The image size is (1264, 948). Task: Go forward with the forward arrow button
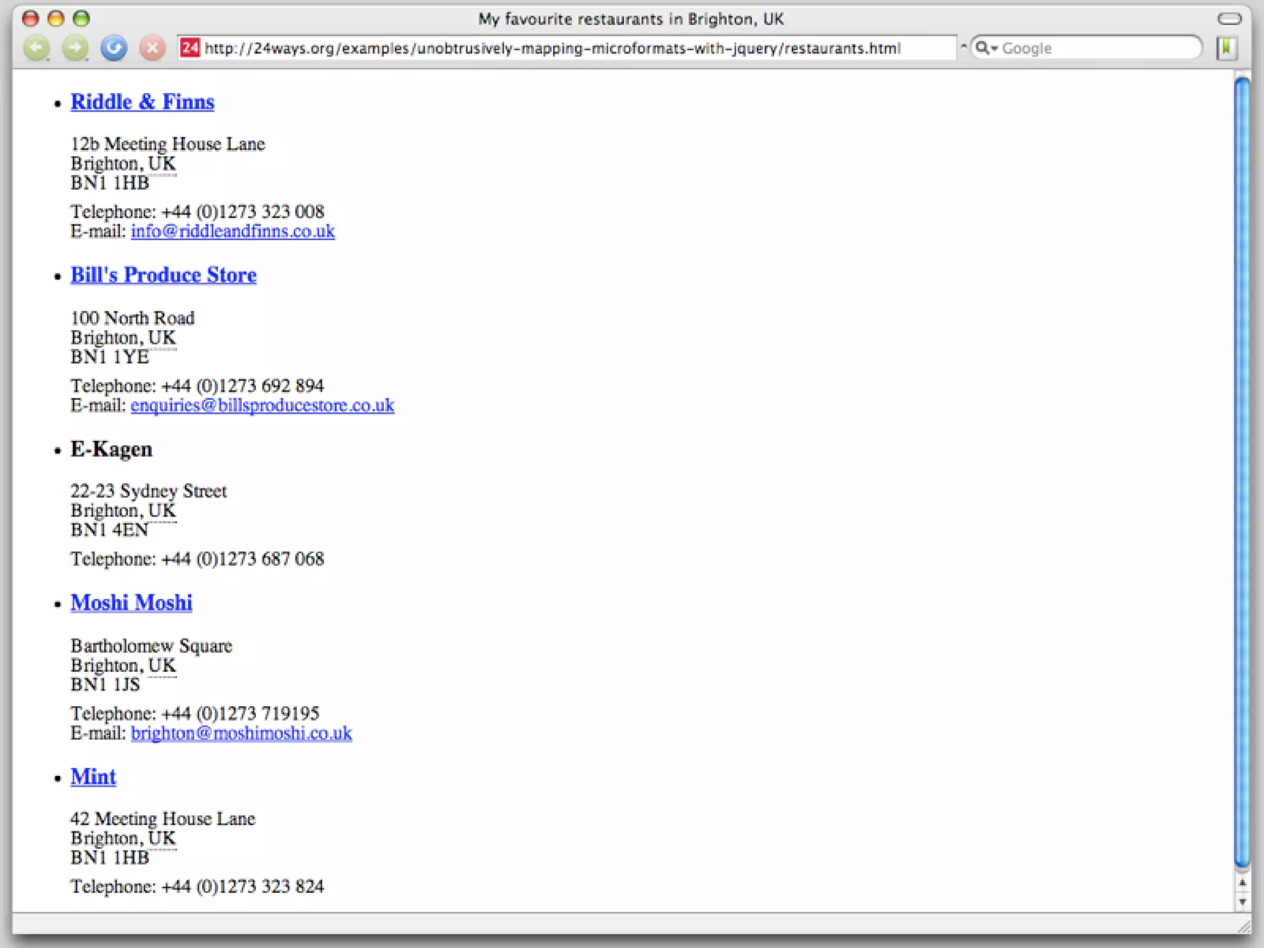pyautogui.click(x=75, y=48)
